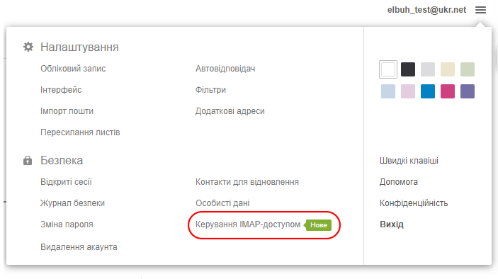Select the white theme swatch
The image size is (498, 279).
(388, 69)
